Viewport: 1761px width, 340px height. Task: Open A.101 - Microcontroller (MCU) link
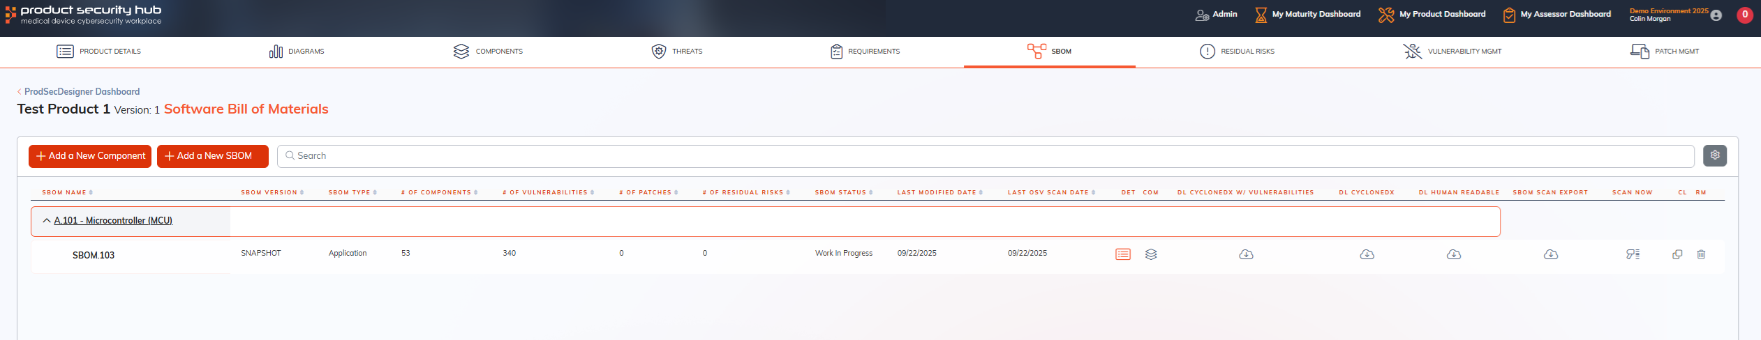113,221
